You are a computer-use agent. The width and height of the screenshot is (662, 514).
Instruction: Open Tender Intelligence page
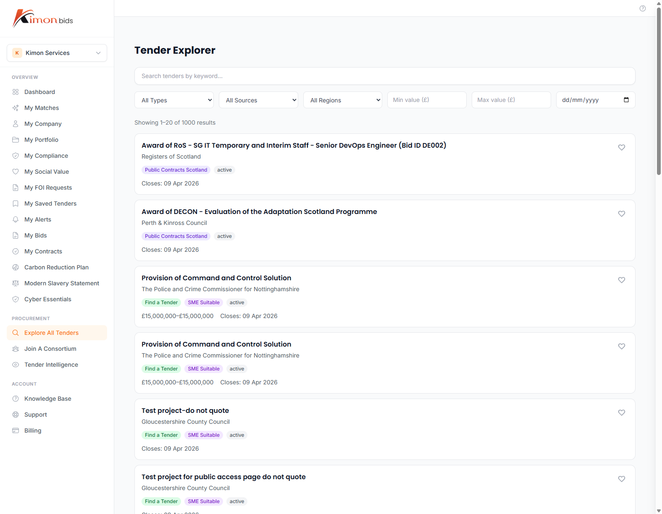tap(57, 365)
